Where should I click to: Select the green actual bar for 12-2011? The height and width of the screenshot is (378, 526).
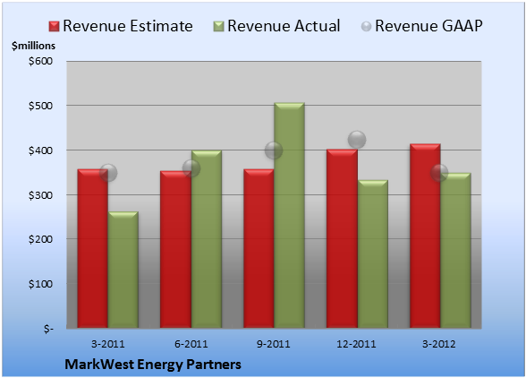point(373,254)
